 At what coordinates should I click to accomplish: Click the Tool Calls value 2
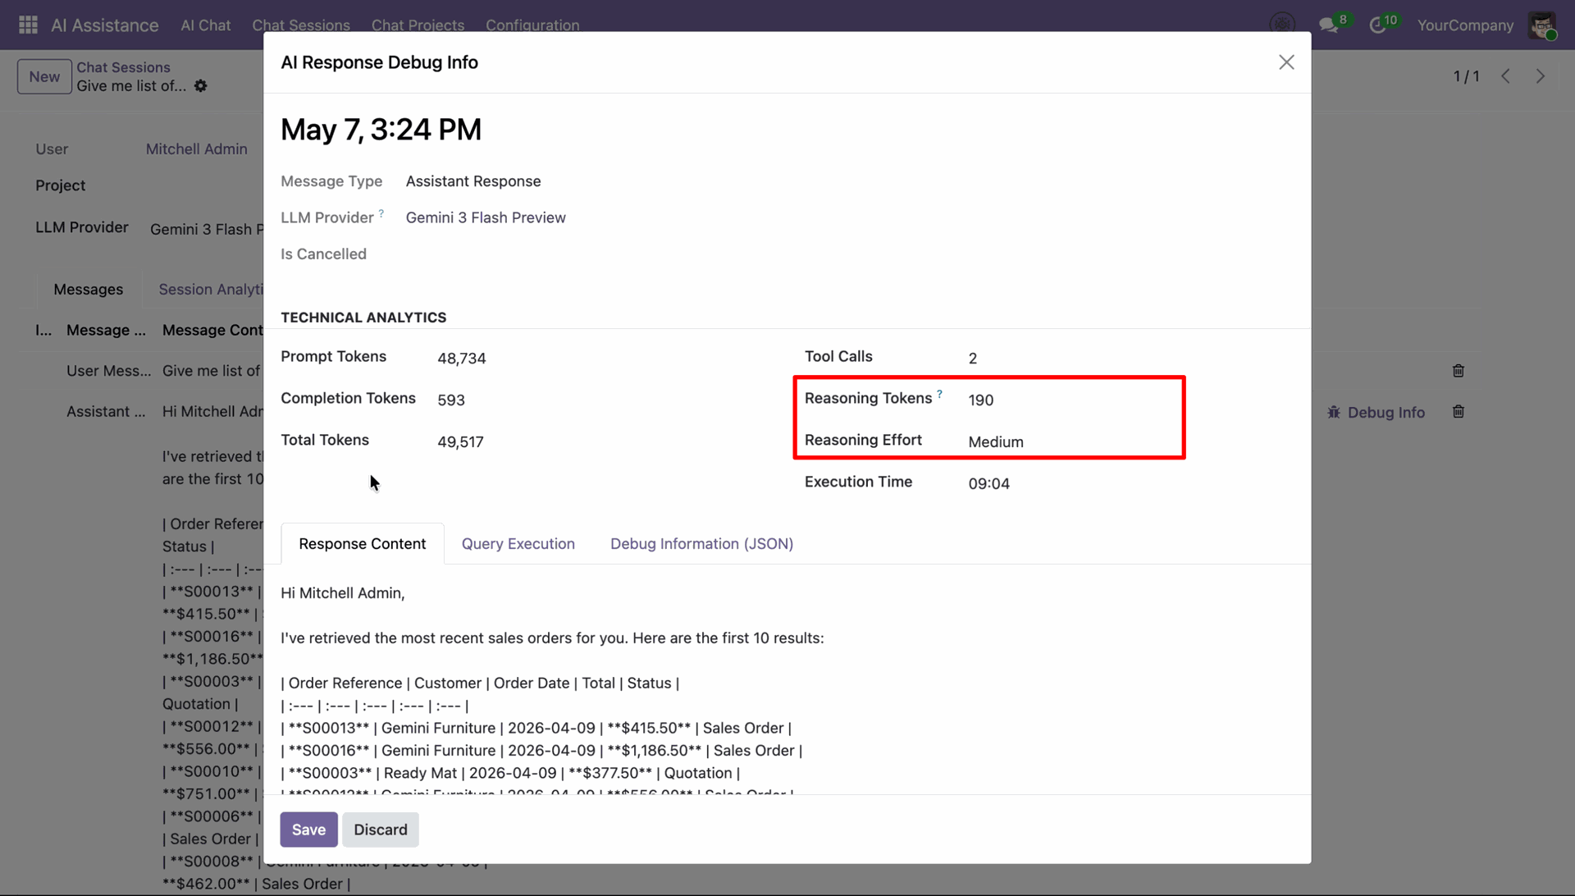(973, 359)
